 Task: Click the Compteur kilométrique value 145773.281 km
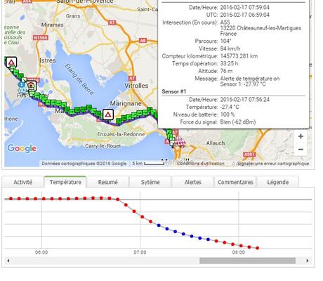coord(239,56)
